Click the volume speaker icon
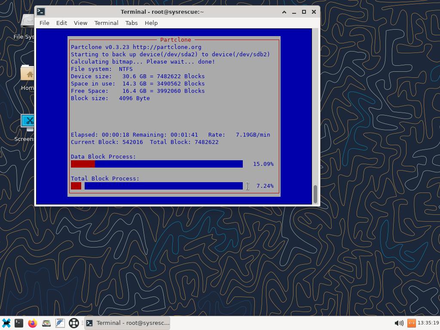 point(398,323)
